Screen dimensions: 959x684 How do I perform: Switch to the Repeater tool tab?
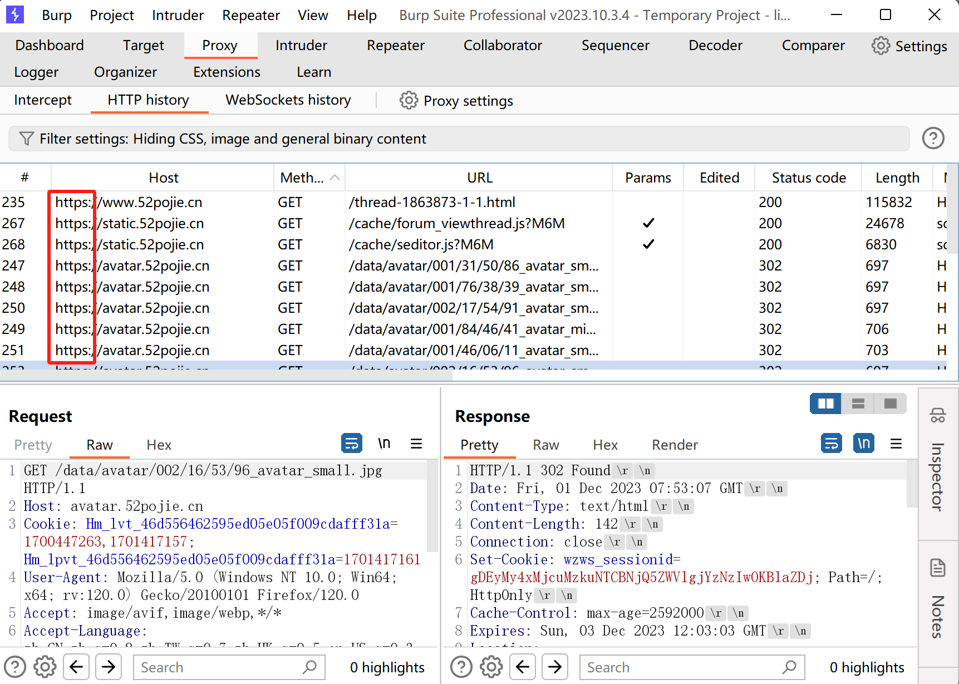pyautogui.click(x=396, y=45)
